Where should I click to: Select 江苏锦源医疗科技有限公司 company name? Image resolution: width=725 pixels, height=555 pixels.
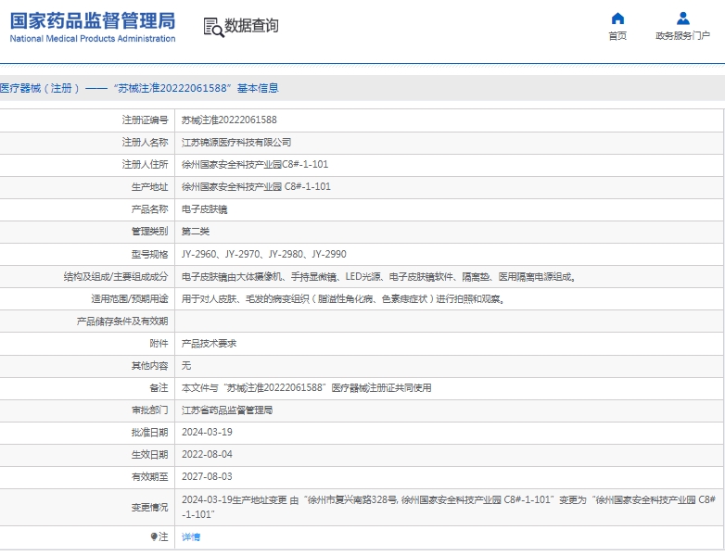[x=236, y=143]
